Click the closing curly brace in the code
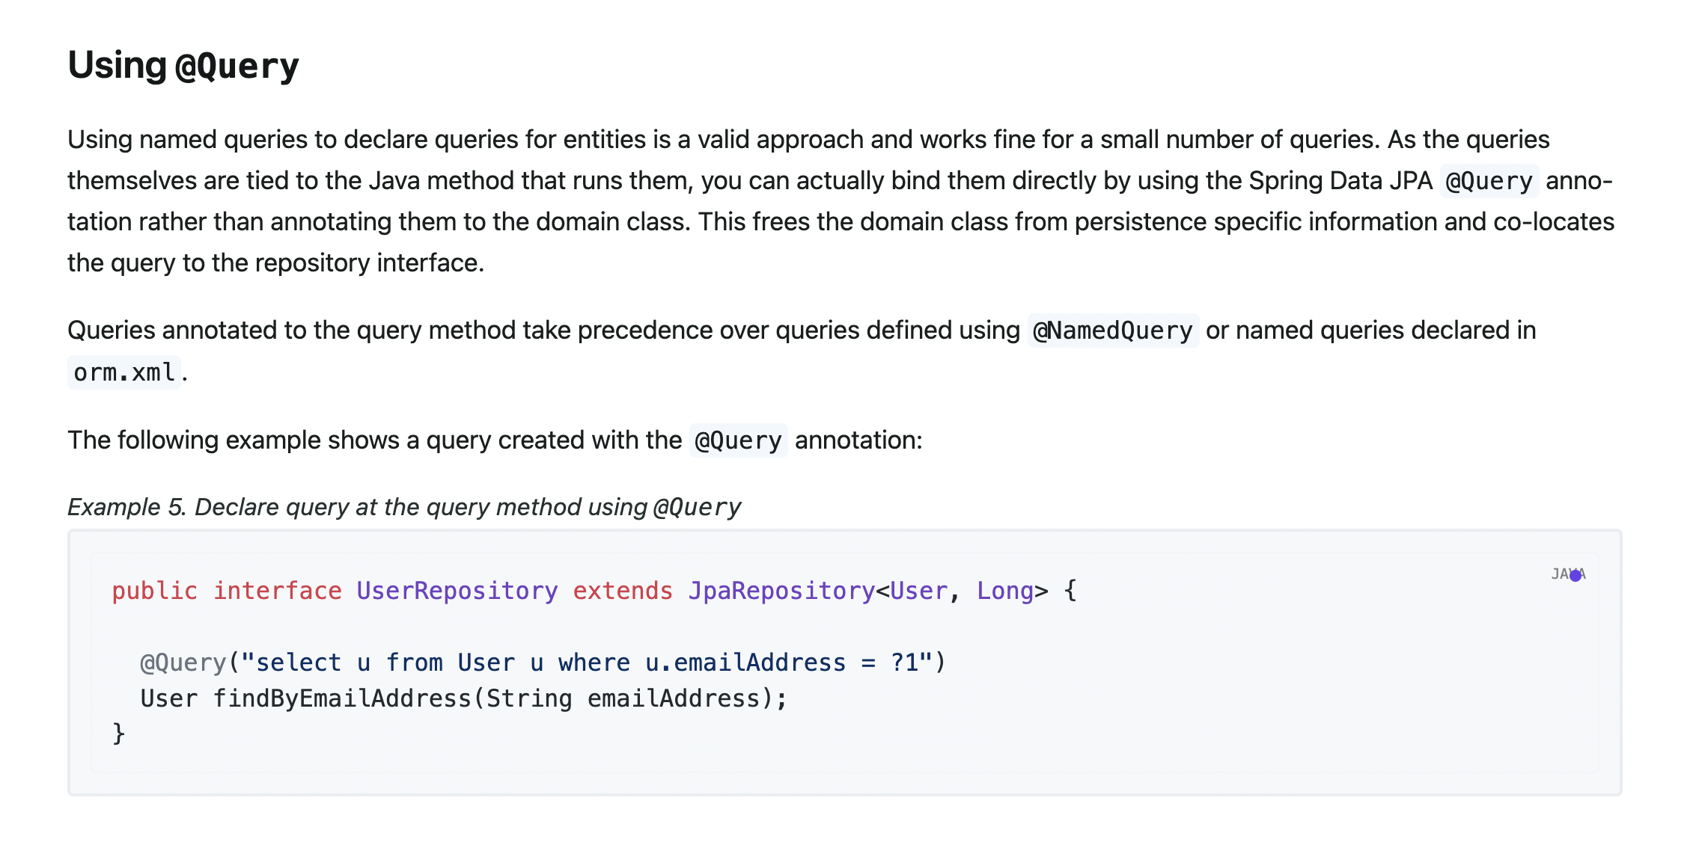This screenshot has width=1693, height=842. 119,734
